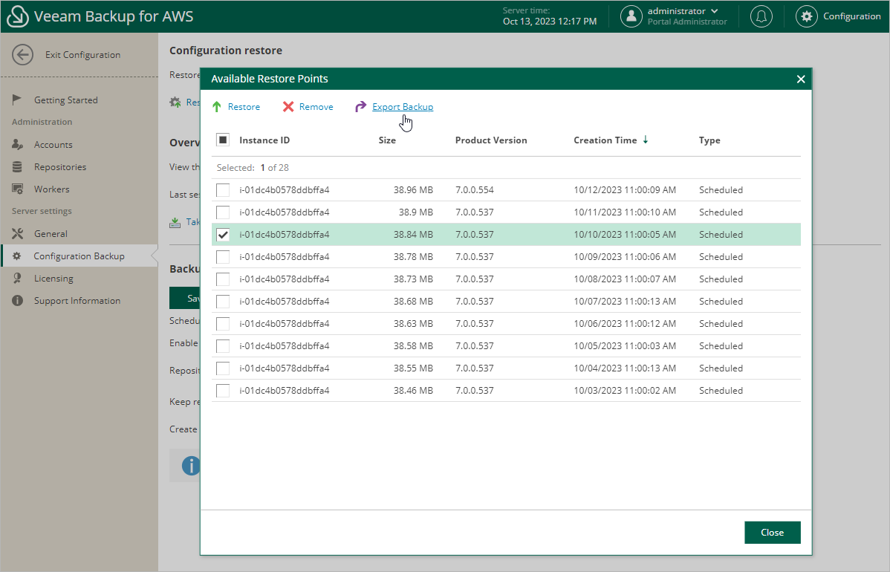Check the 10/06/2023 restore point checkbox

pyautogui.click(x=223, y=323)
